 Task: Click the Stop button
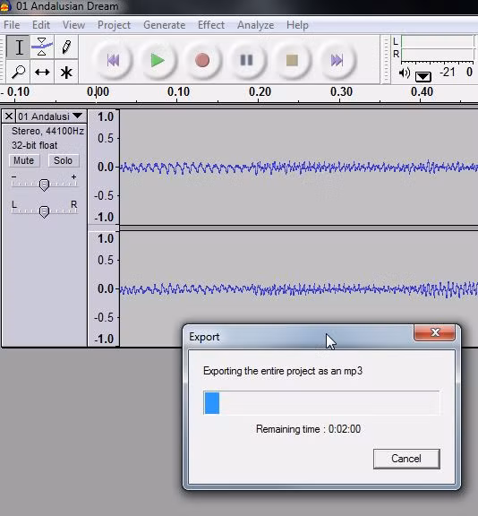292,60
